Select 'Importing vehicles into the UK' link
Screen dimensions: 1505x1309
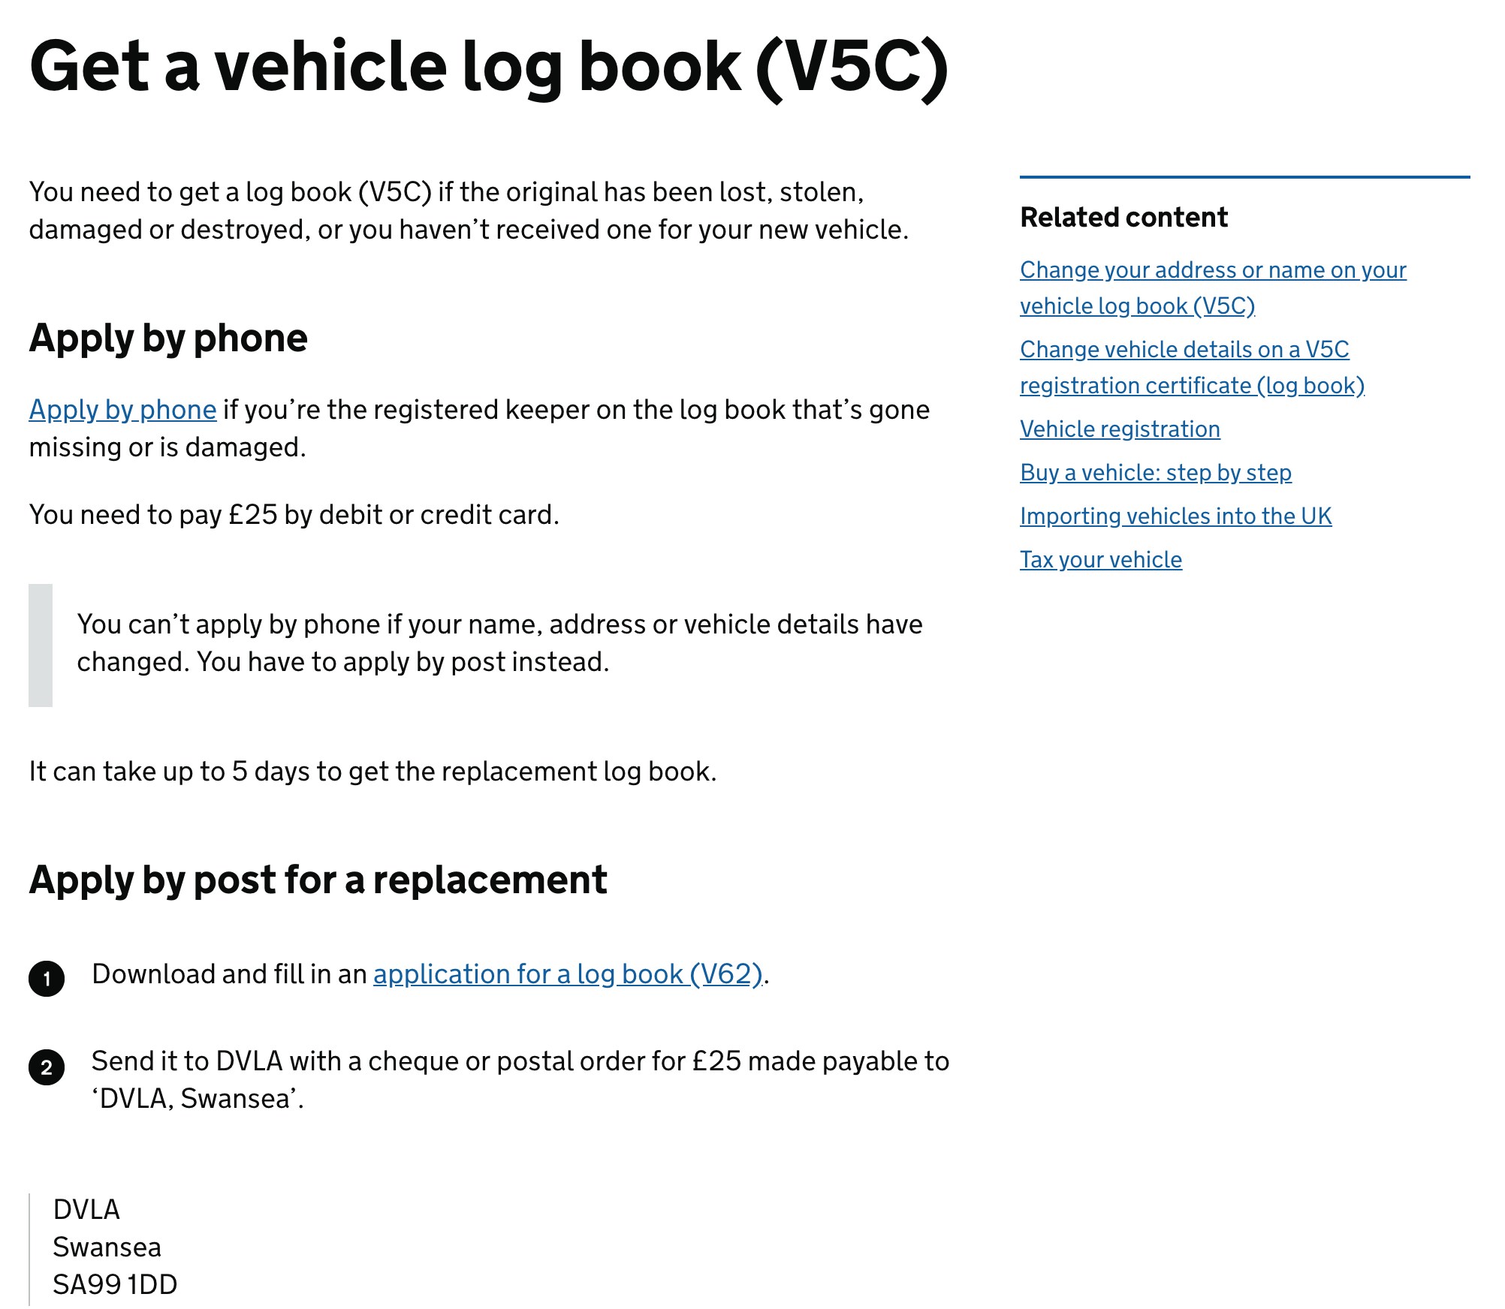coord(1174,516)
